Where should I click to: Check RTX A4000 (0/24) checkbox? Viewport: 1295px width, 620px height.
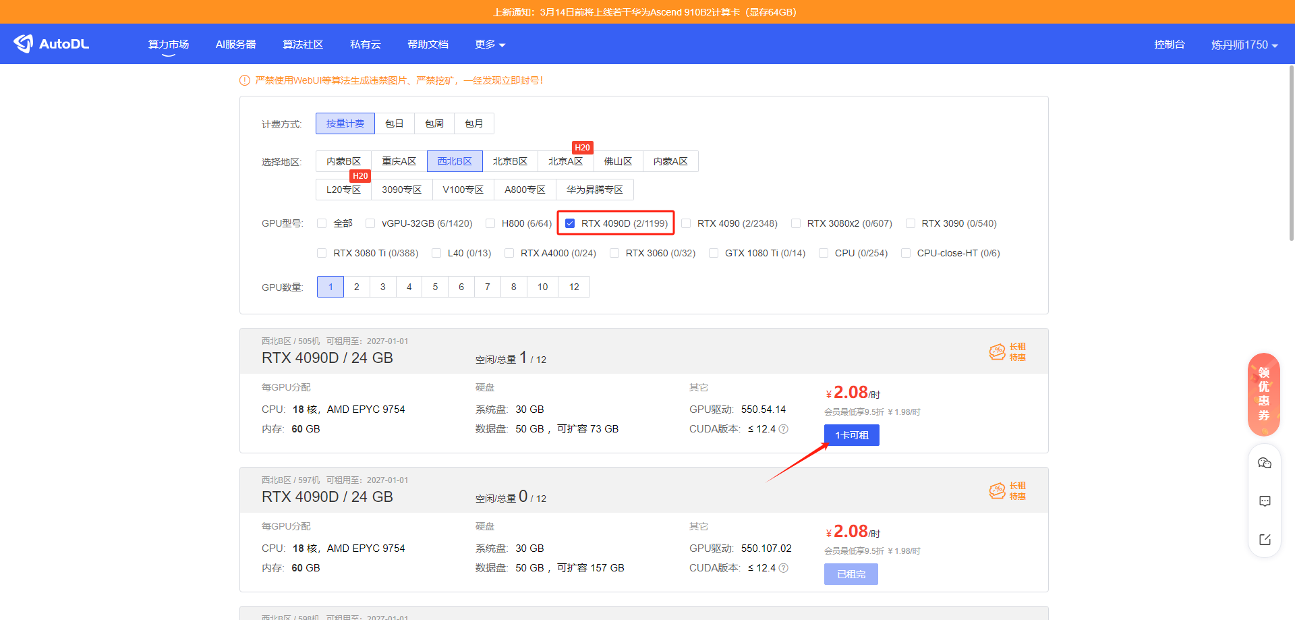coord(509,253)
